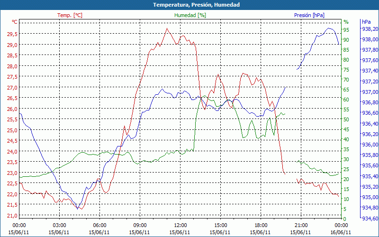Viewport: 379px width, 237px height.
Task: Click the '936,60' pressure axis value
Action: click(370, 113)
